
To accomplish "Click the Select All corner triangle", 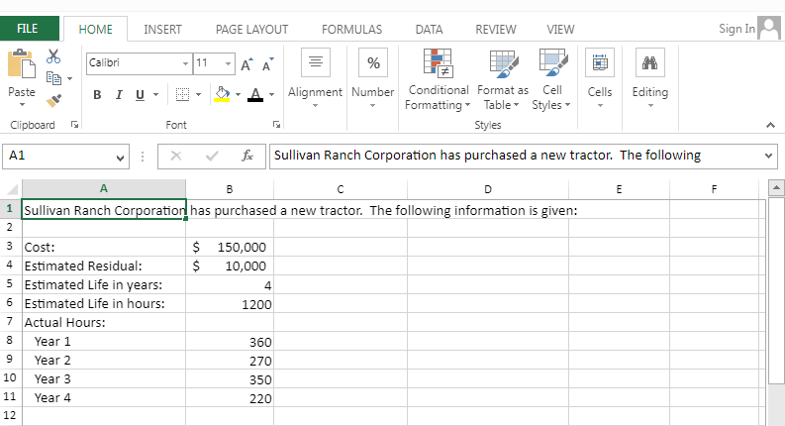I will [x=12, y=189].
